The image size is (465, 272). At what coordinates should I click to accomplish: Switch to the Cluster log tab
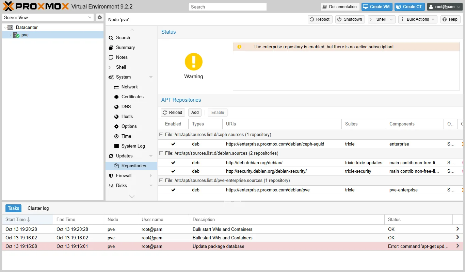click(x=38, y=208)
